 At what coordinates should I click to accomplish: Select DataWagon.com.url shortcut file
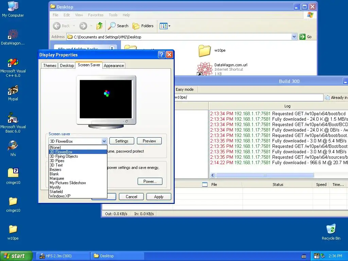click(x=222, y=69)
